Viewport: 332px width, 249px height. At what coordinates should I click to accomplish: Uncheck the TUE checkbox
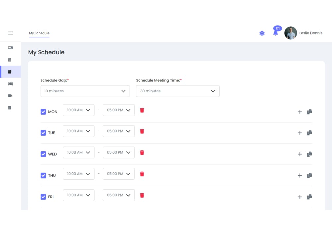[x=43, y=133]
